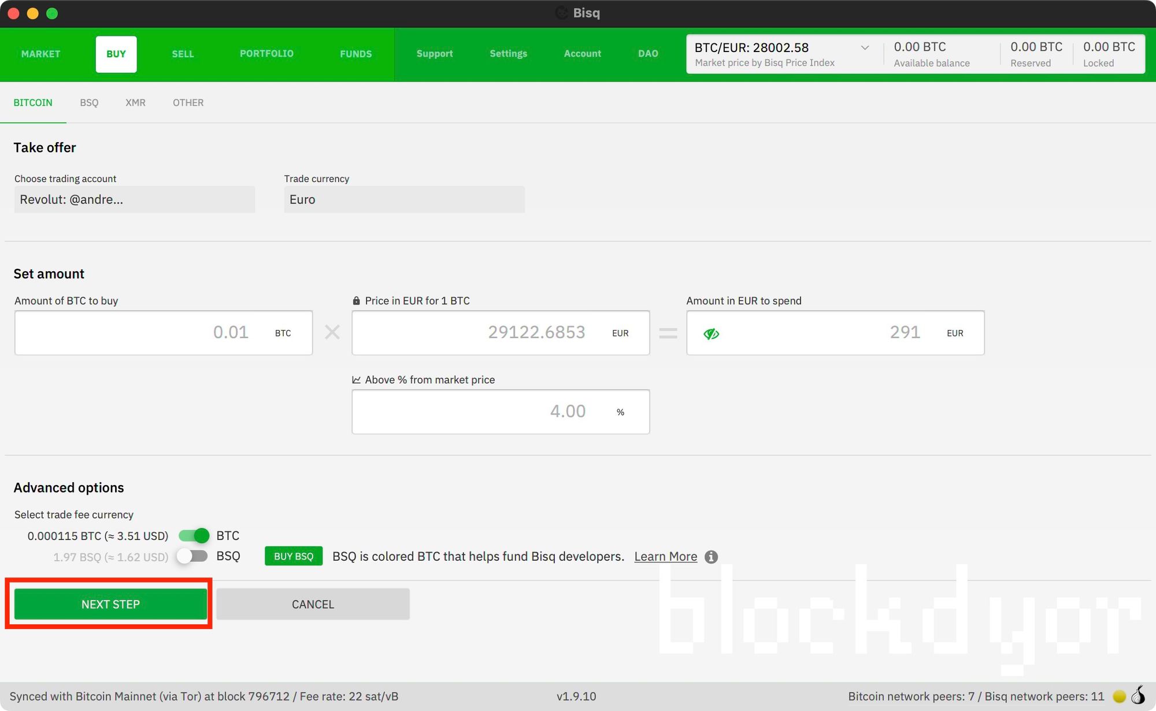The image size is (1156, 711).
Task: Click the yellow network status indicator
Action: point(1120,697)
